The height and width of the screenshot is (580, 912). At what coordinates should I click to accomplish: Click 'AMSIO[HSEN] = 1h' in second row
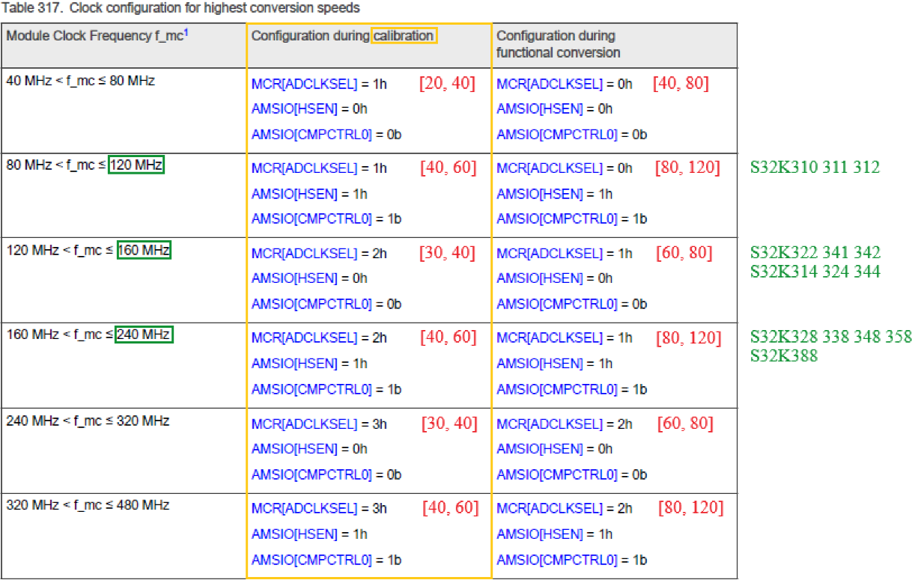click(x=311, y=193)
